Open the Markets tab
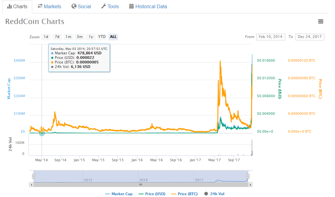The width and height of the screenshot is (335, 197). coord(49,7)
